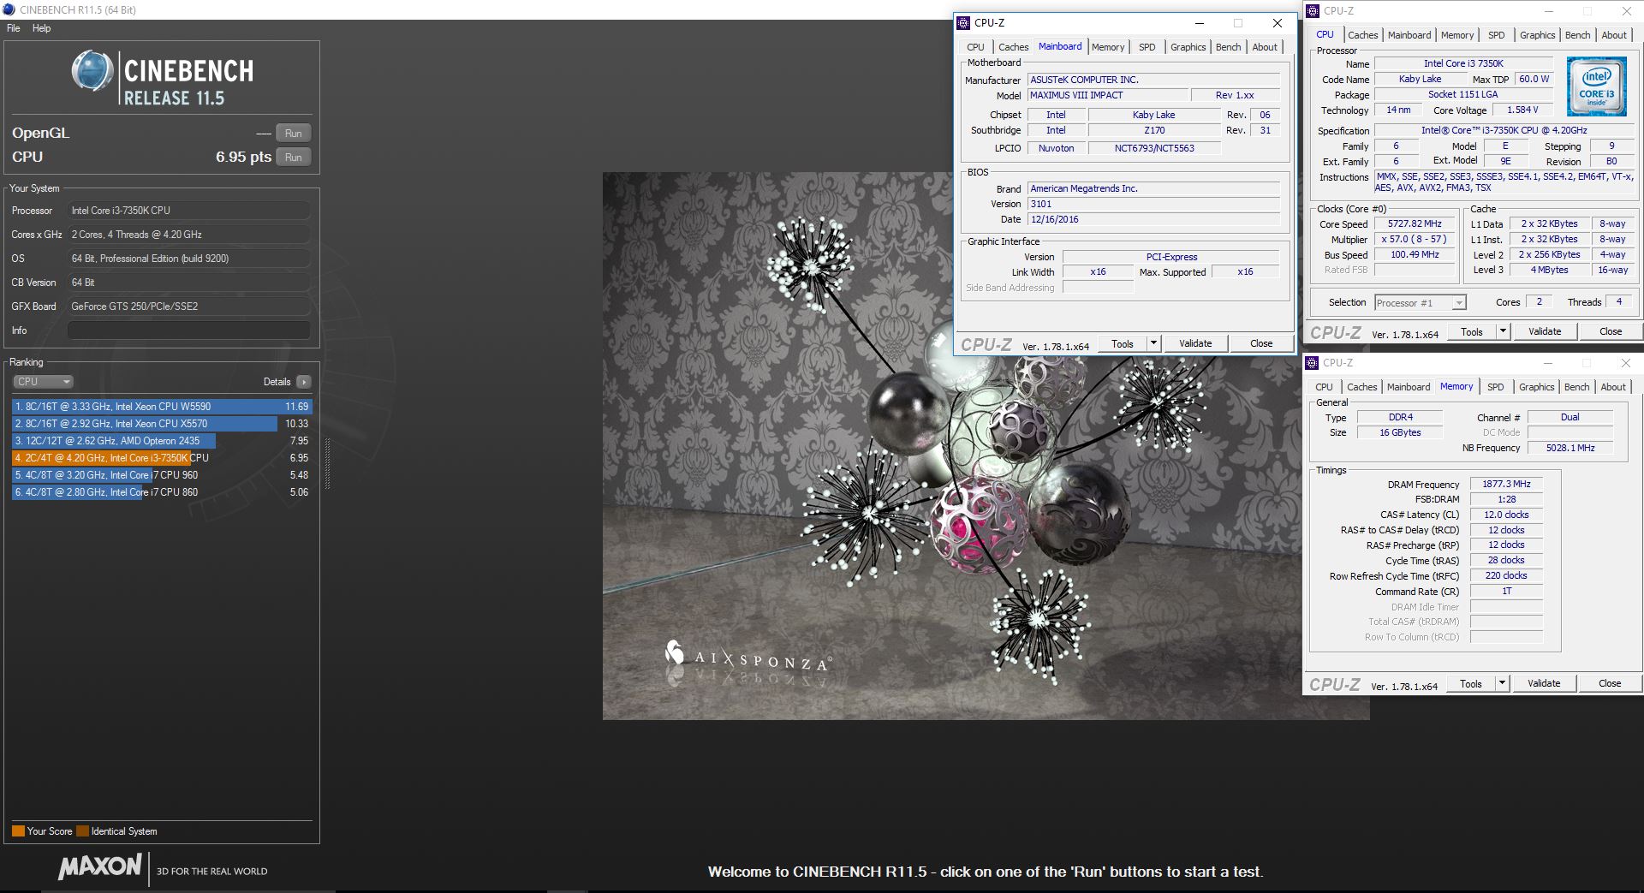This screenshot has width=1644, height=893.
Task: Open SPD tab in Memory CPU-Z window
Action: click(1495, 387)
